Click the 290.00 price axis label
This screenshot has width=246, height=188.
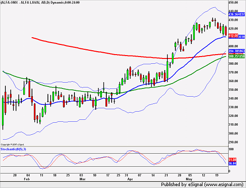pos(233,142)
